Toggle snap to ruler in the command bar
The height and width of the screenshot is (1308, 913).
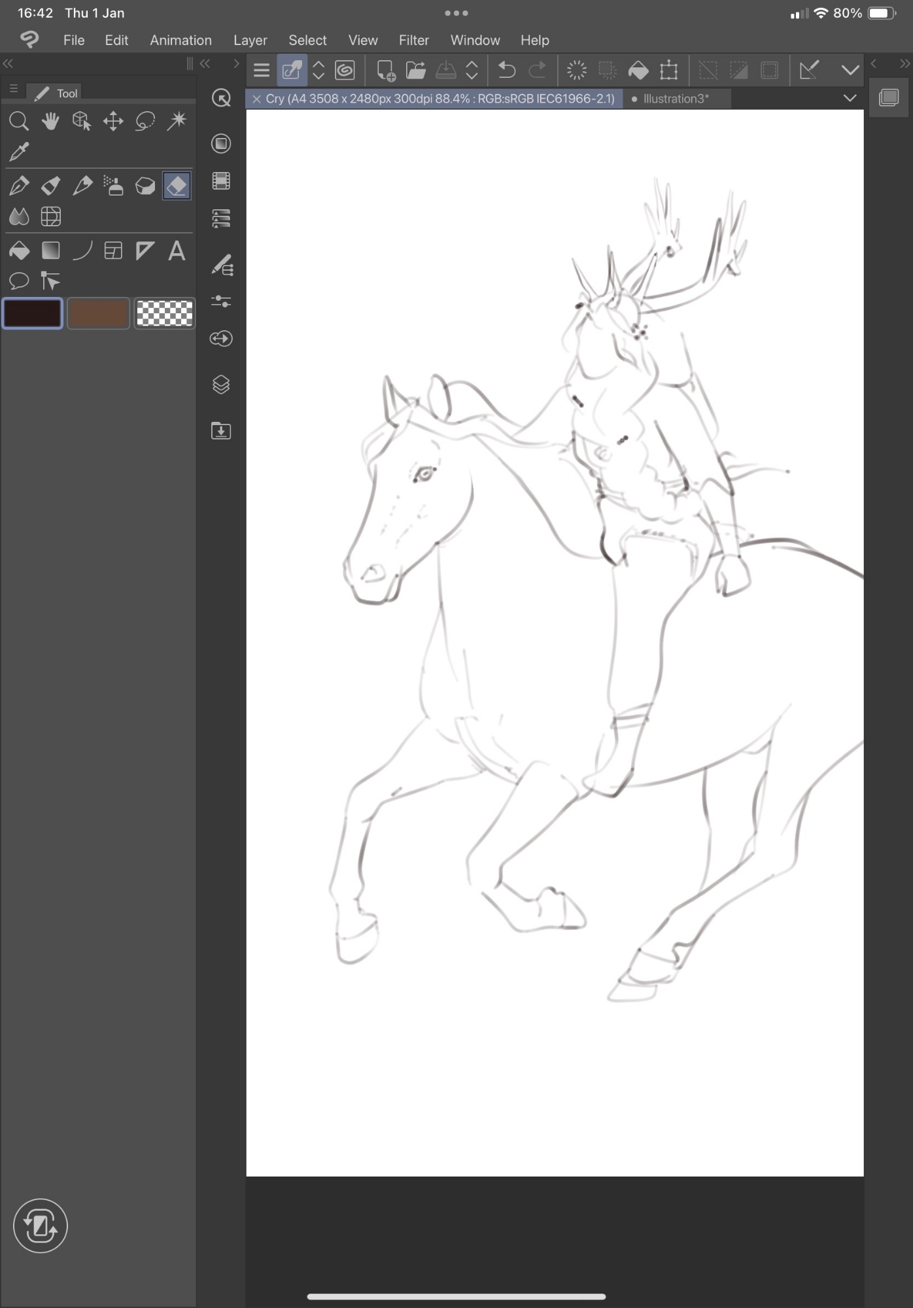[x=809, y=70]
